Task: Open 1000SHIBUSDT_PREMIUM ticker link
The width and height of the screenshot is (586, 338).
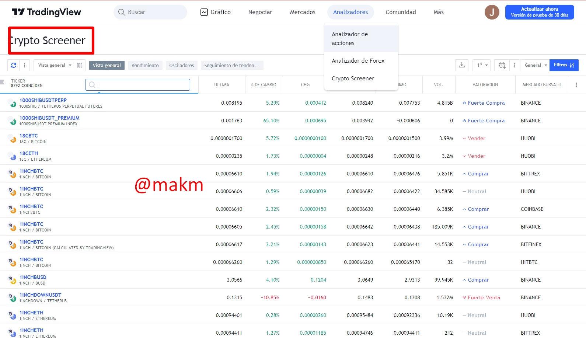Action: (x=49, y=118)
